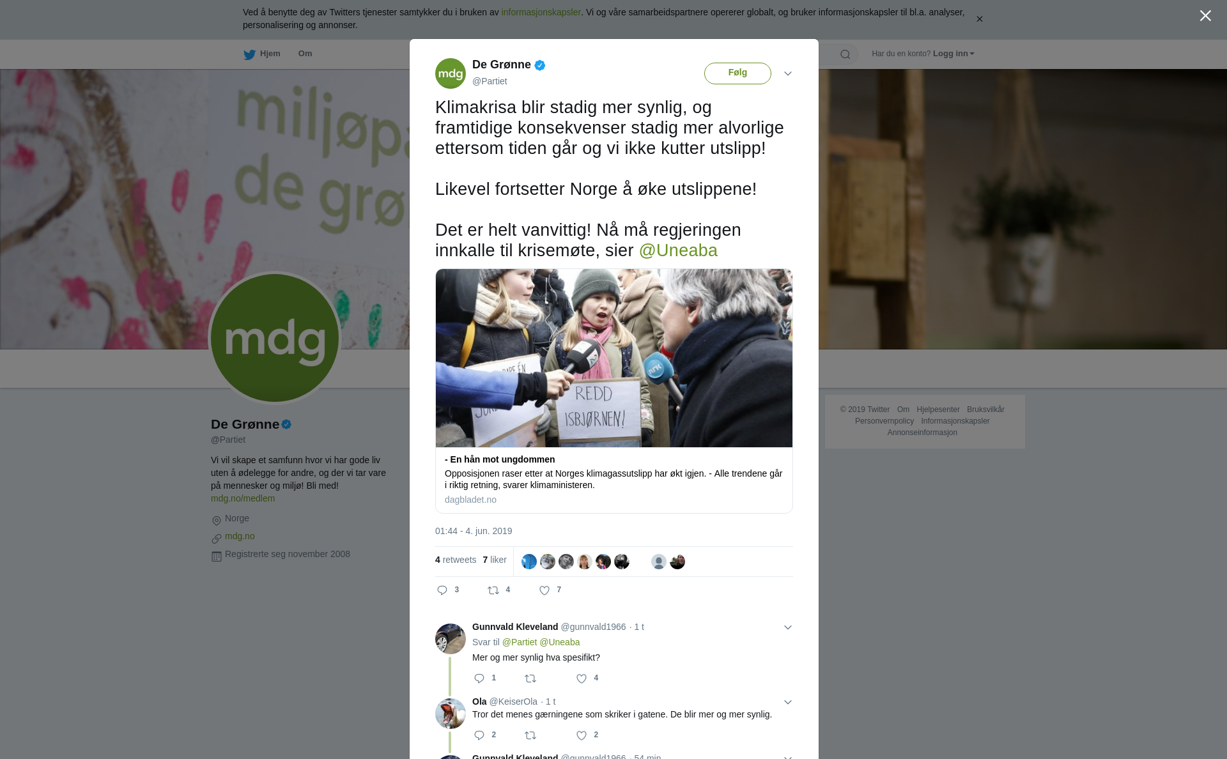Click the Twitter bird Hjem icon
The height and width of the screenshot is (759, 1227).
click(249, 54)
